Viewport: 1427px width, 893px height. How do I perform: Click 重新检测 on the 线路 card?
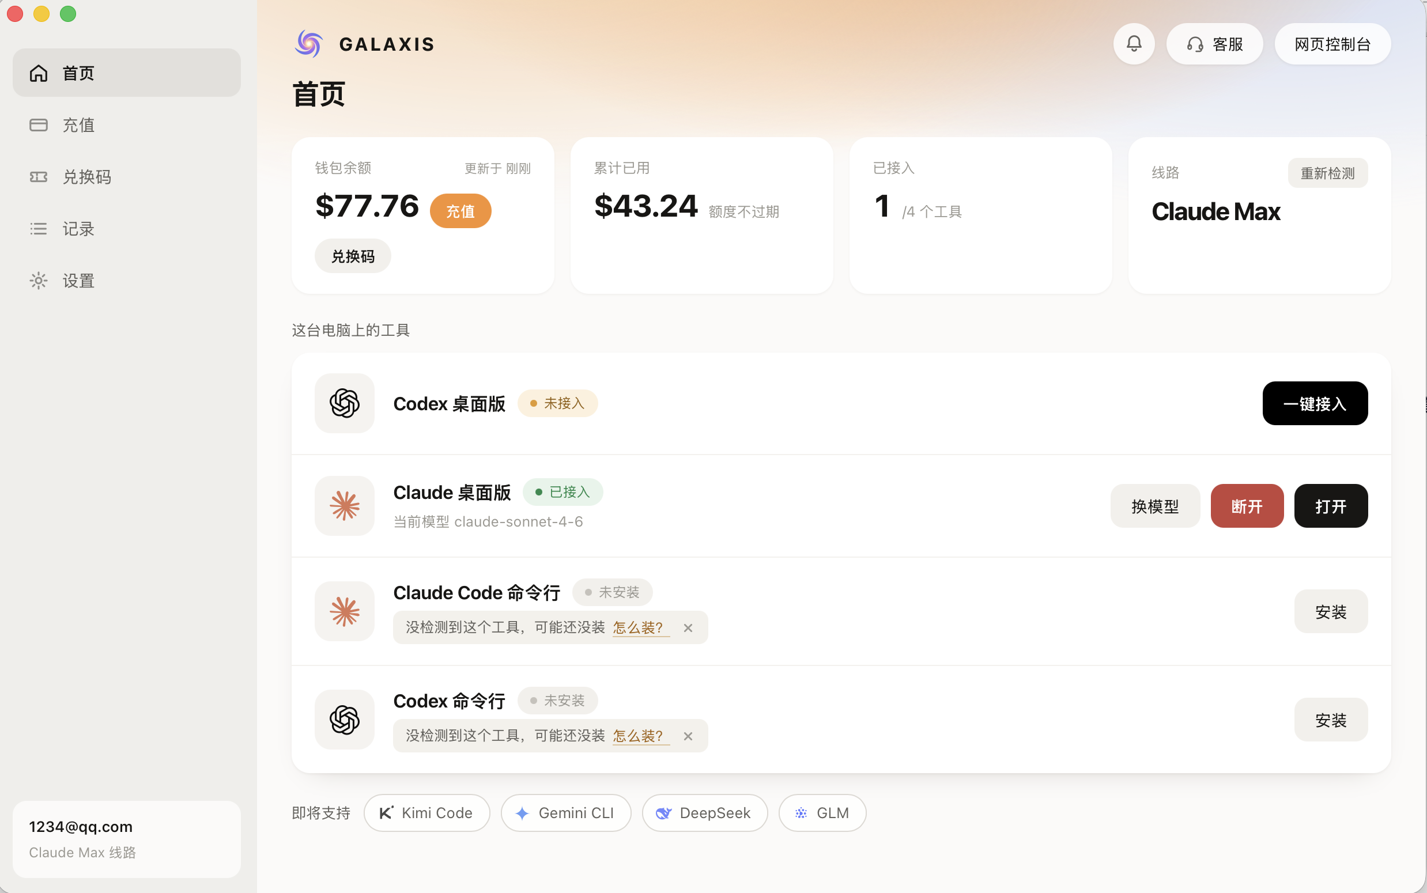pyautogui.click(x=1327, y=173)
